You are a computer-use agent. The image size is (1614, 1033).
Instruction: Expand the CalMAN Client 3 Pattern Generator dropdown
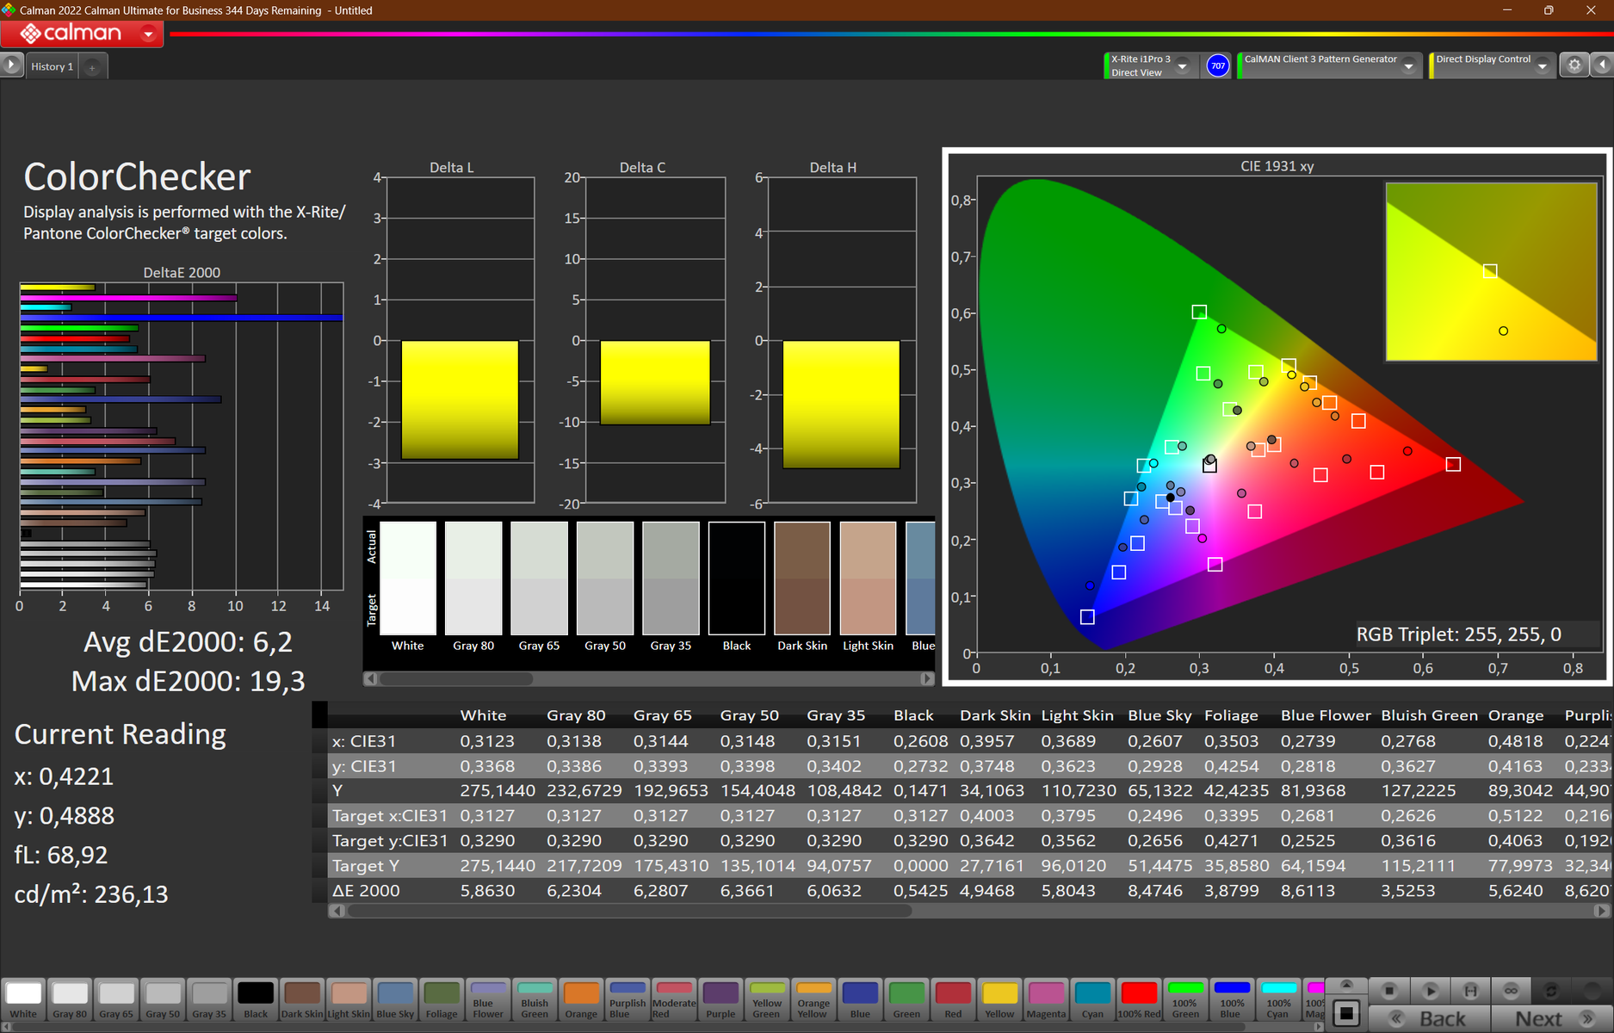1409,66
